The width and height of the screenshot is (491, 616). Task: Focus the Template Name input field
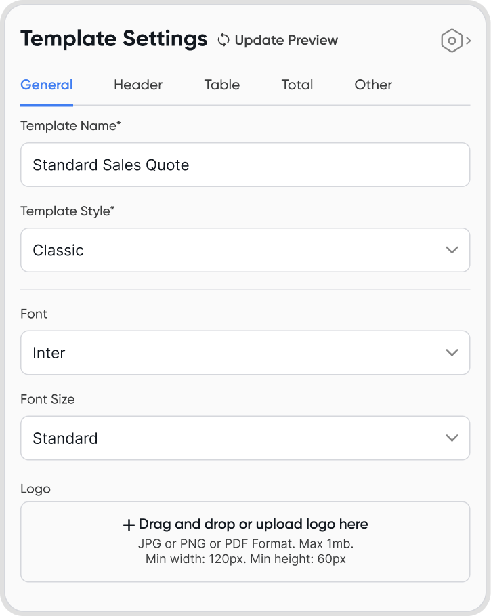coord(245,165)
